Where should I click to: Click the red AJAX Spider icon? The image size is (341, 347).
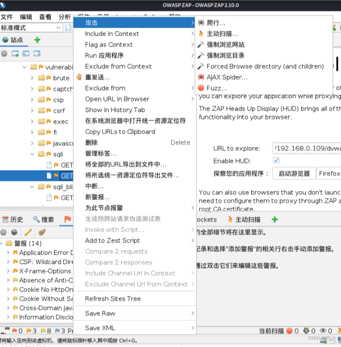click(x=201, y=77)
